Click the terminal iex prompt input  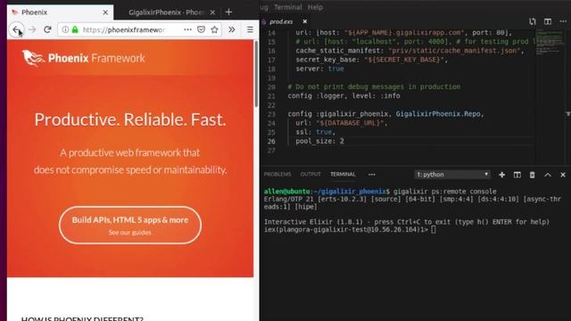(x=434, y=230)
